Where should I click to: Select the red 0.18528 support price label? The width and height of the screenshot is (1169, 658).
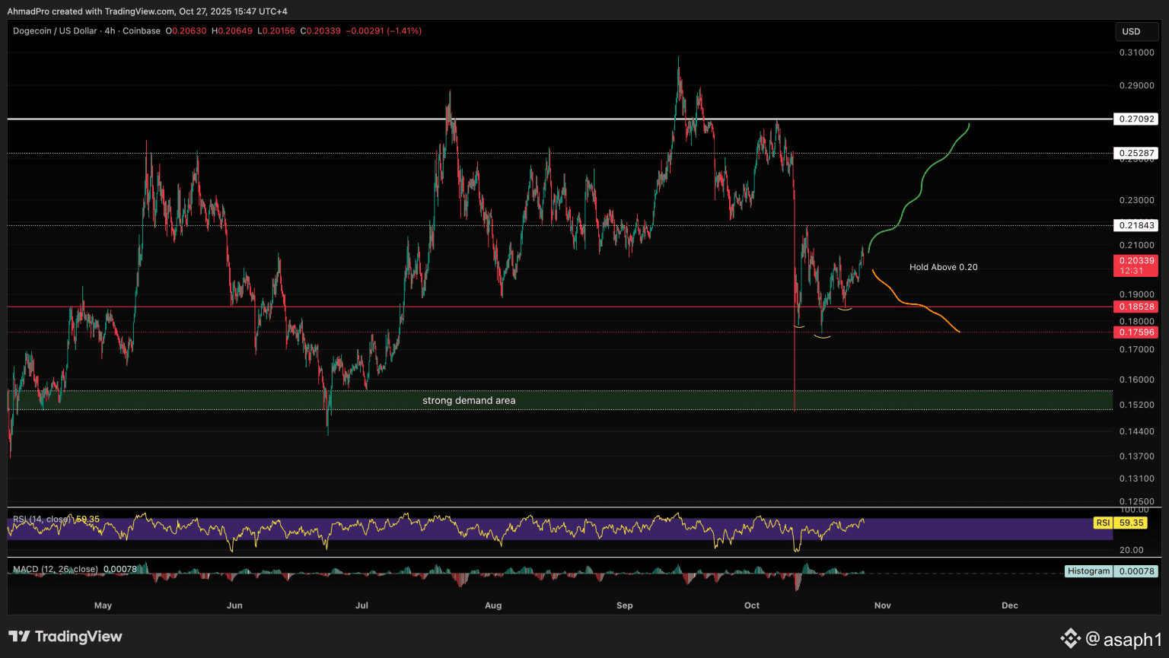coord(1135,307)
